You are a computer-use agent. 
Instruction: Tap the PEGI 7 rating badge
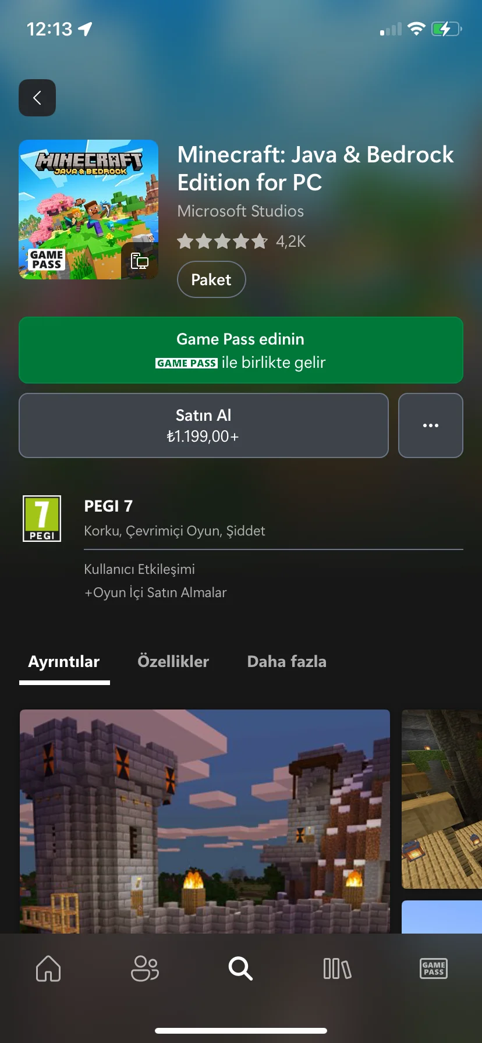point(42,518)
